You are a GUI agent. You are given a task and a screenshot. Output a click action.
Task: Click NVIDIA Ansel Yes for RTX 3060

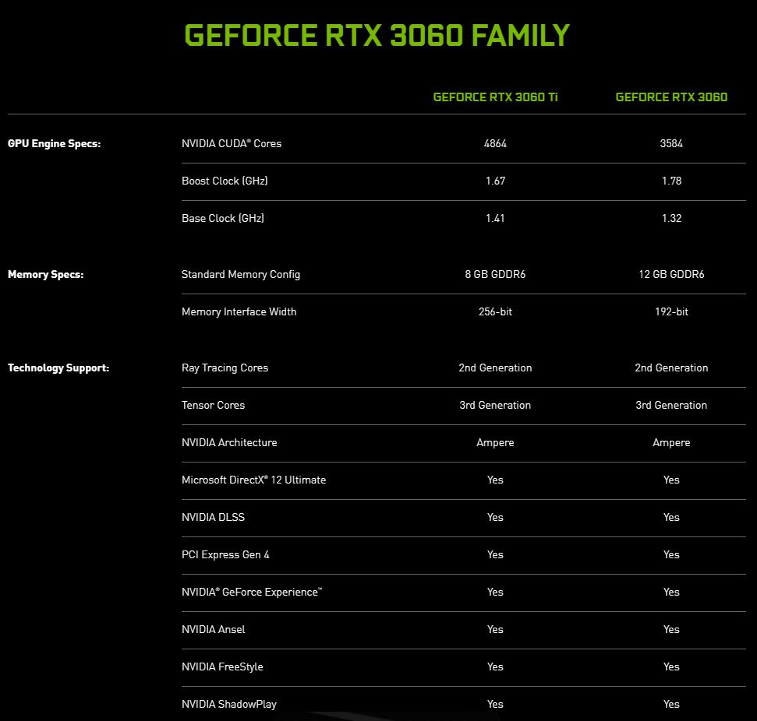click(671, 629)
